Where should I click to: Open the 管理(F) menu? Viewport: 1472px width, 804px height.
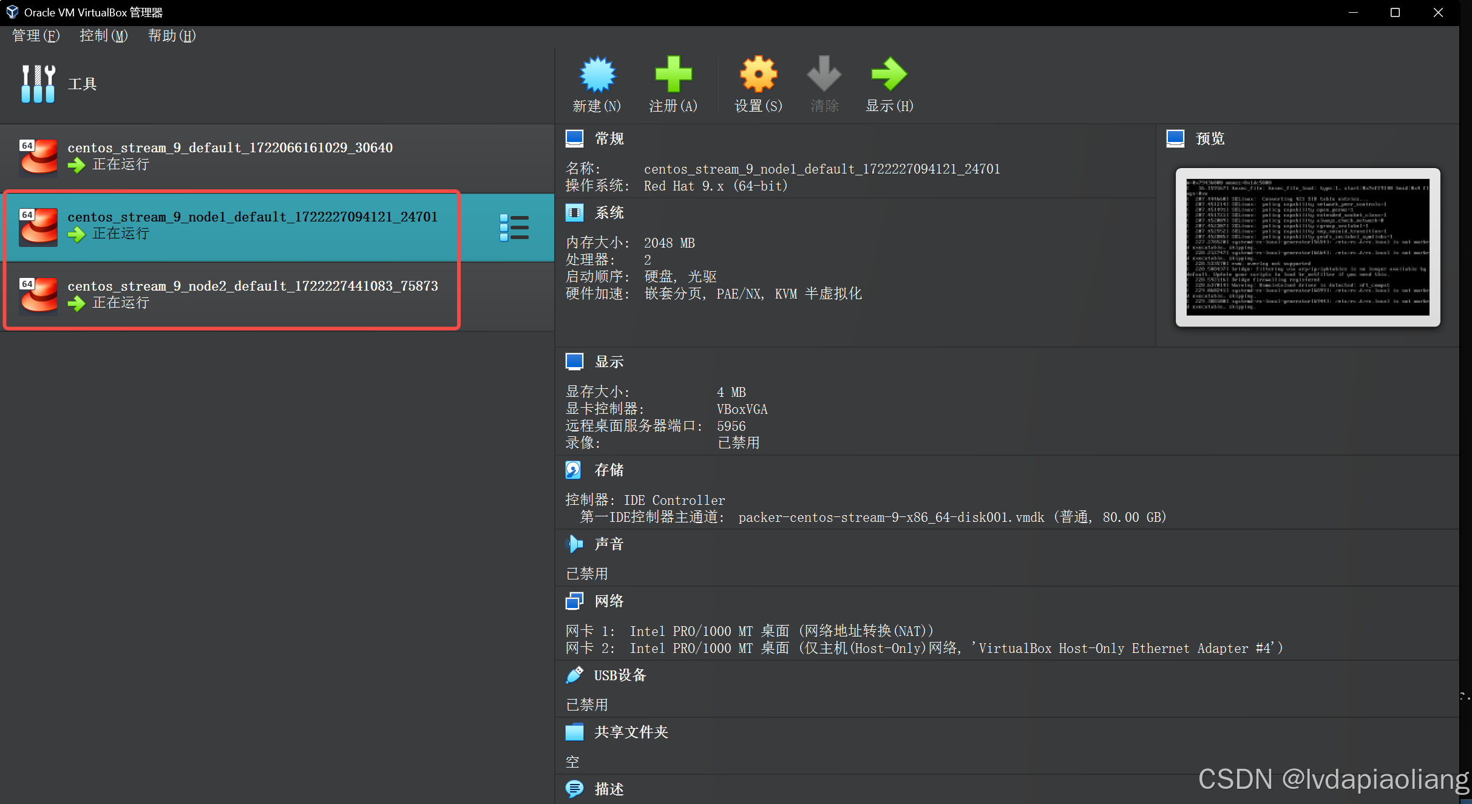point(36,36)
